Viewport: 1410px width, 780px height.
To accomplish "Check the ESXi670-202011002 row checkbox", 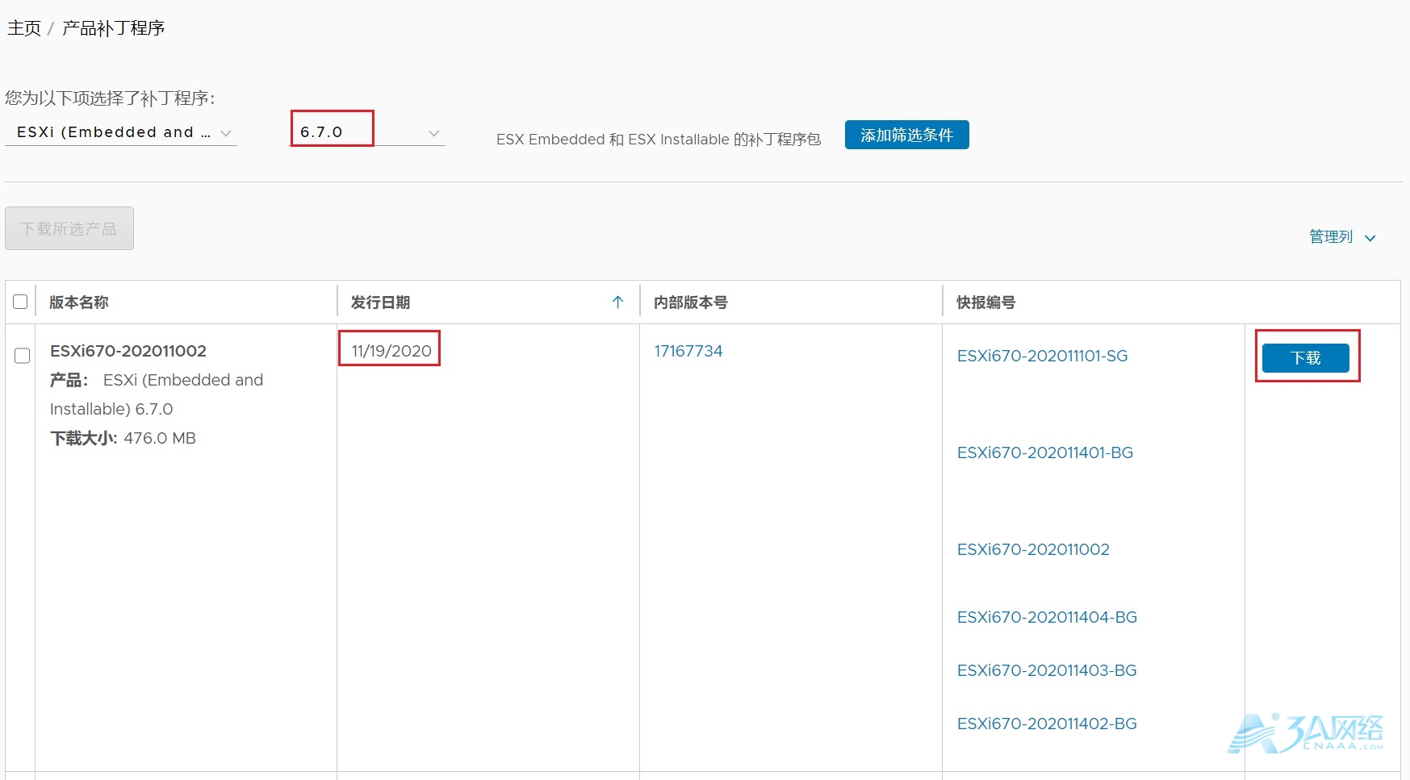I will pyautogui.click(x=23, y=356).
